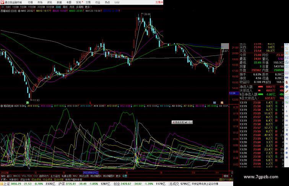Click the panel icon left of 分时
Screen dimensions: 289x186
[2, 7]
